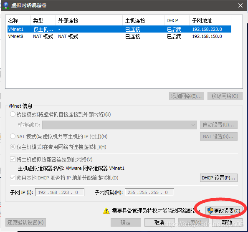Click 外部连接 column header

click(89, 20)
